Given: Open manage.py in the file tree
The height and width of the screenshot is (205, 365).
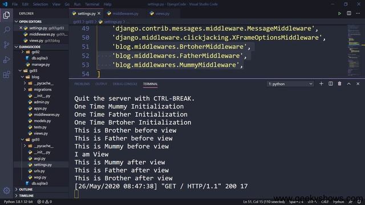Looking at the screenshot, I should point(40,64).
